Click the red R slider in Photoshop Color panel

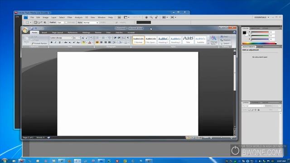pos(260,33)
